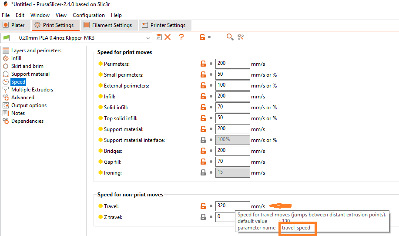Save the current print preset
The image size is (399, 236).
159,37
